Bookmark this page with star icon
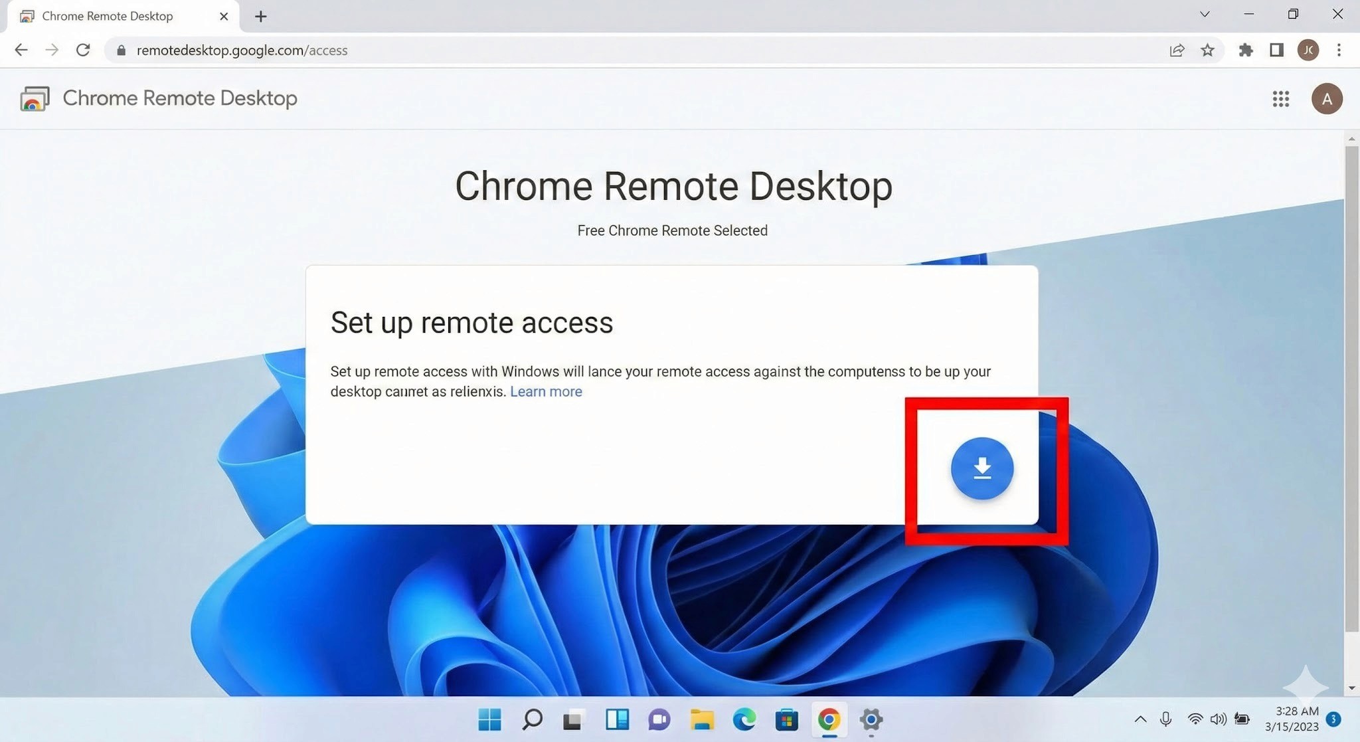The width and height of the screenshot is (1360, 742). [1207, 50]
